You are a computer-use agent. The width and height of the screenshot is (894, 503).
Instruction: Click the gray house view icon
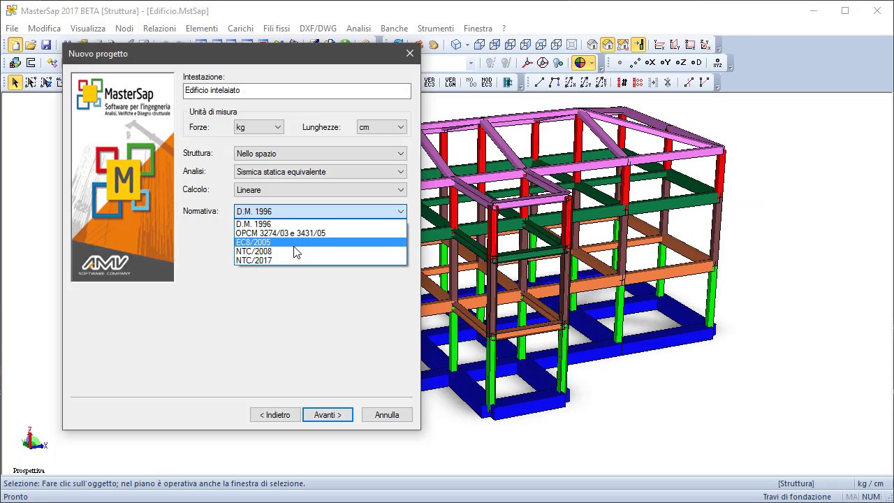592,45
